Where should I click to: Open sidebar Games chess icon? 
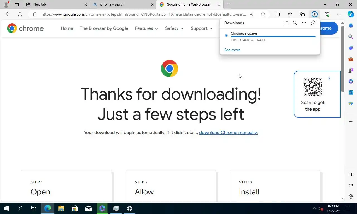point(351,70)
